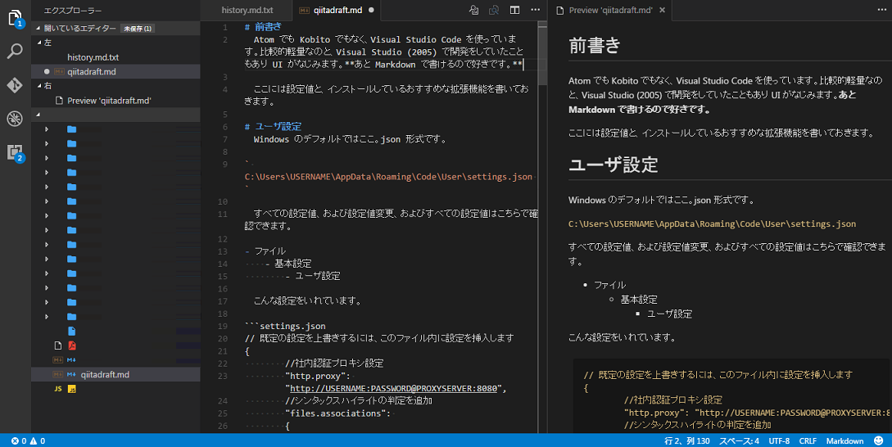Click the 基本設定 bullet in preview

639,299
